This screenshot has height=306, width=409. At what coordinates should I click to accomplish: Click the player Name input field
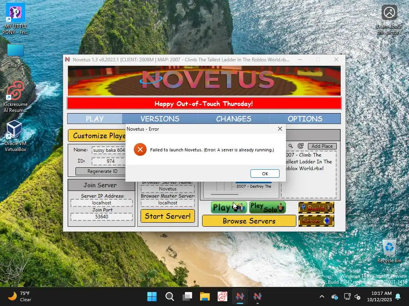pyautogui.click(x=109, y=150)
